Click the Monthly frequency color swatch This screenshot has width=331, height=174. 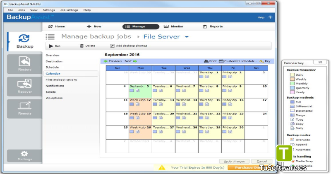click(x=293, y=84)
